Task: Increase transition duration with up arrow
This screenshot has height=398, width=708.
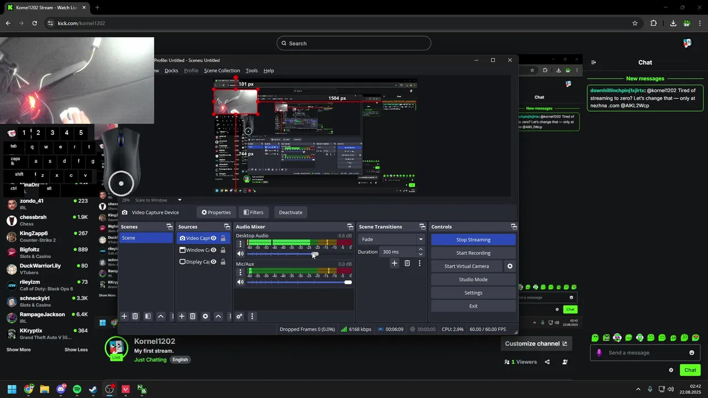Action: tap(420, 249)
